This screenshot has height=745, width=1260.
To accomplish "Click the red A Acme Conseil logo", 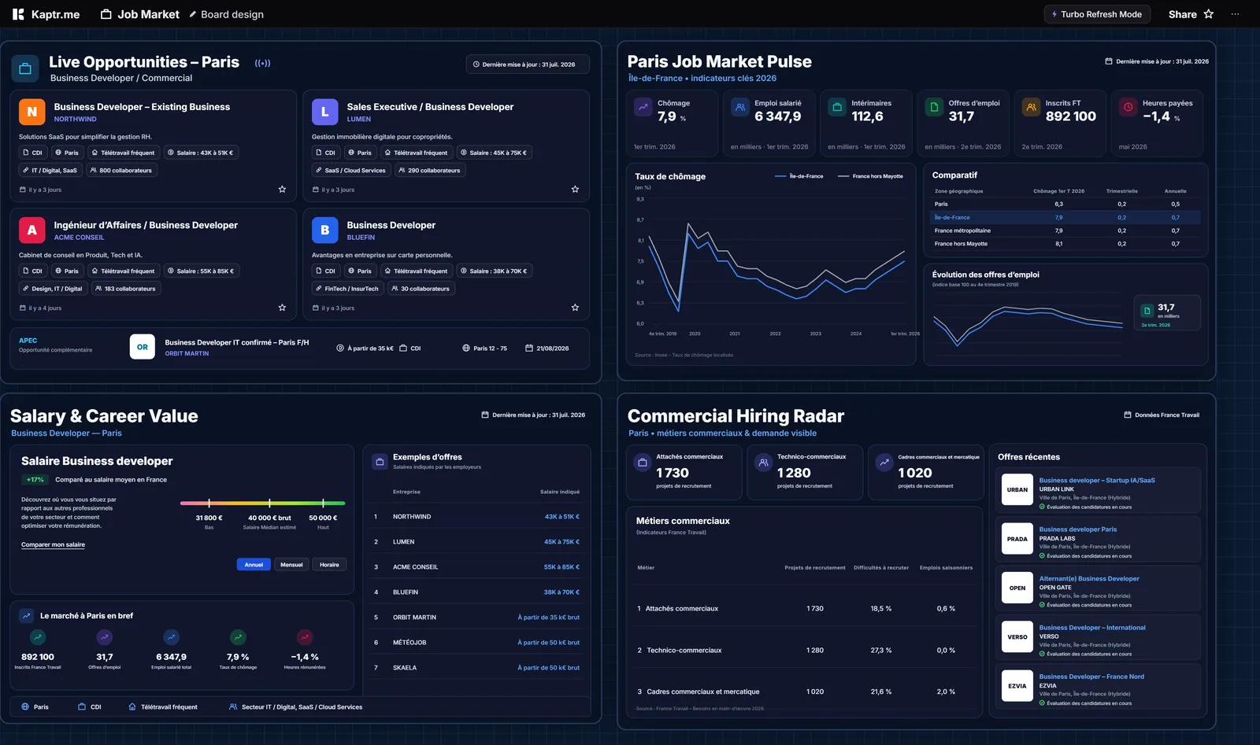I will coord(32,230).
